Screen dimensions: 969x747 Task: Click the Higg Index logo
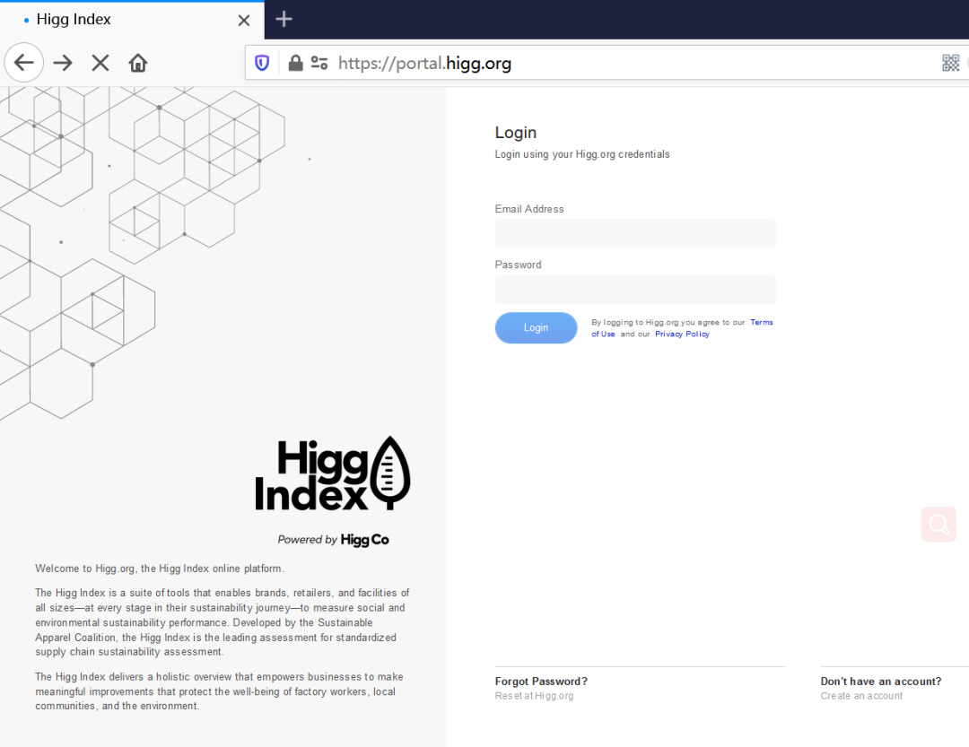333,473
